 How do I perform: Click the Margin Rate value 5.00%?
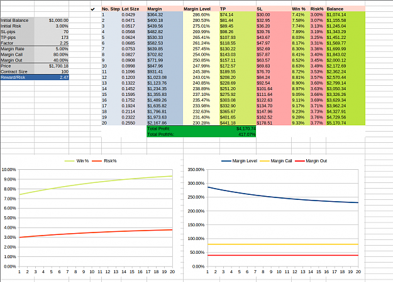point(52,49)
